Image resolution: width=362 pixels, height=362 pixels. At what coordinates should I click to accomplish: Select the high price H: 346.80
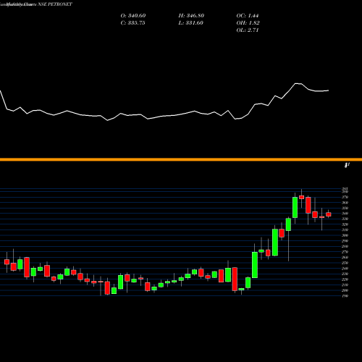191,16
